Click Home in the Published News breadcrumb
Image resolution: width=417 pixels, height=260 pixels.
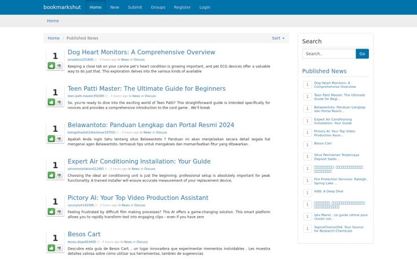53,38
